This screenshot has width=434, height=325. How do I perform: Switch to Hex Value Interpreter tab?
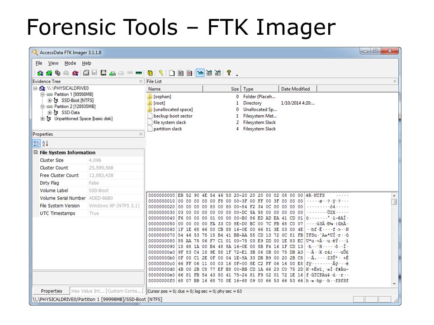tap(88, 291)
